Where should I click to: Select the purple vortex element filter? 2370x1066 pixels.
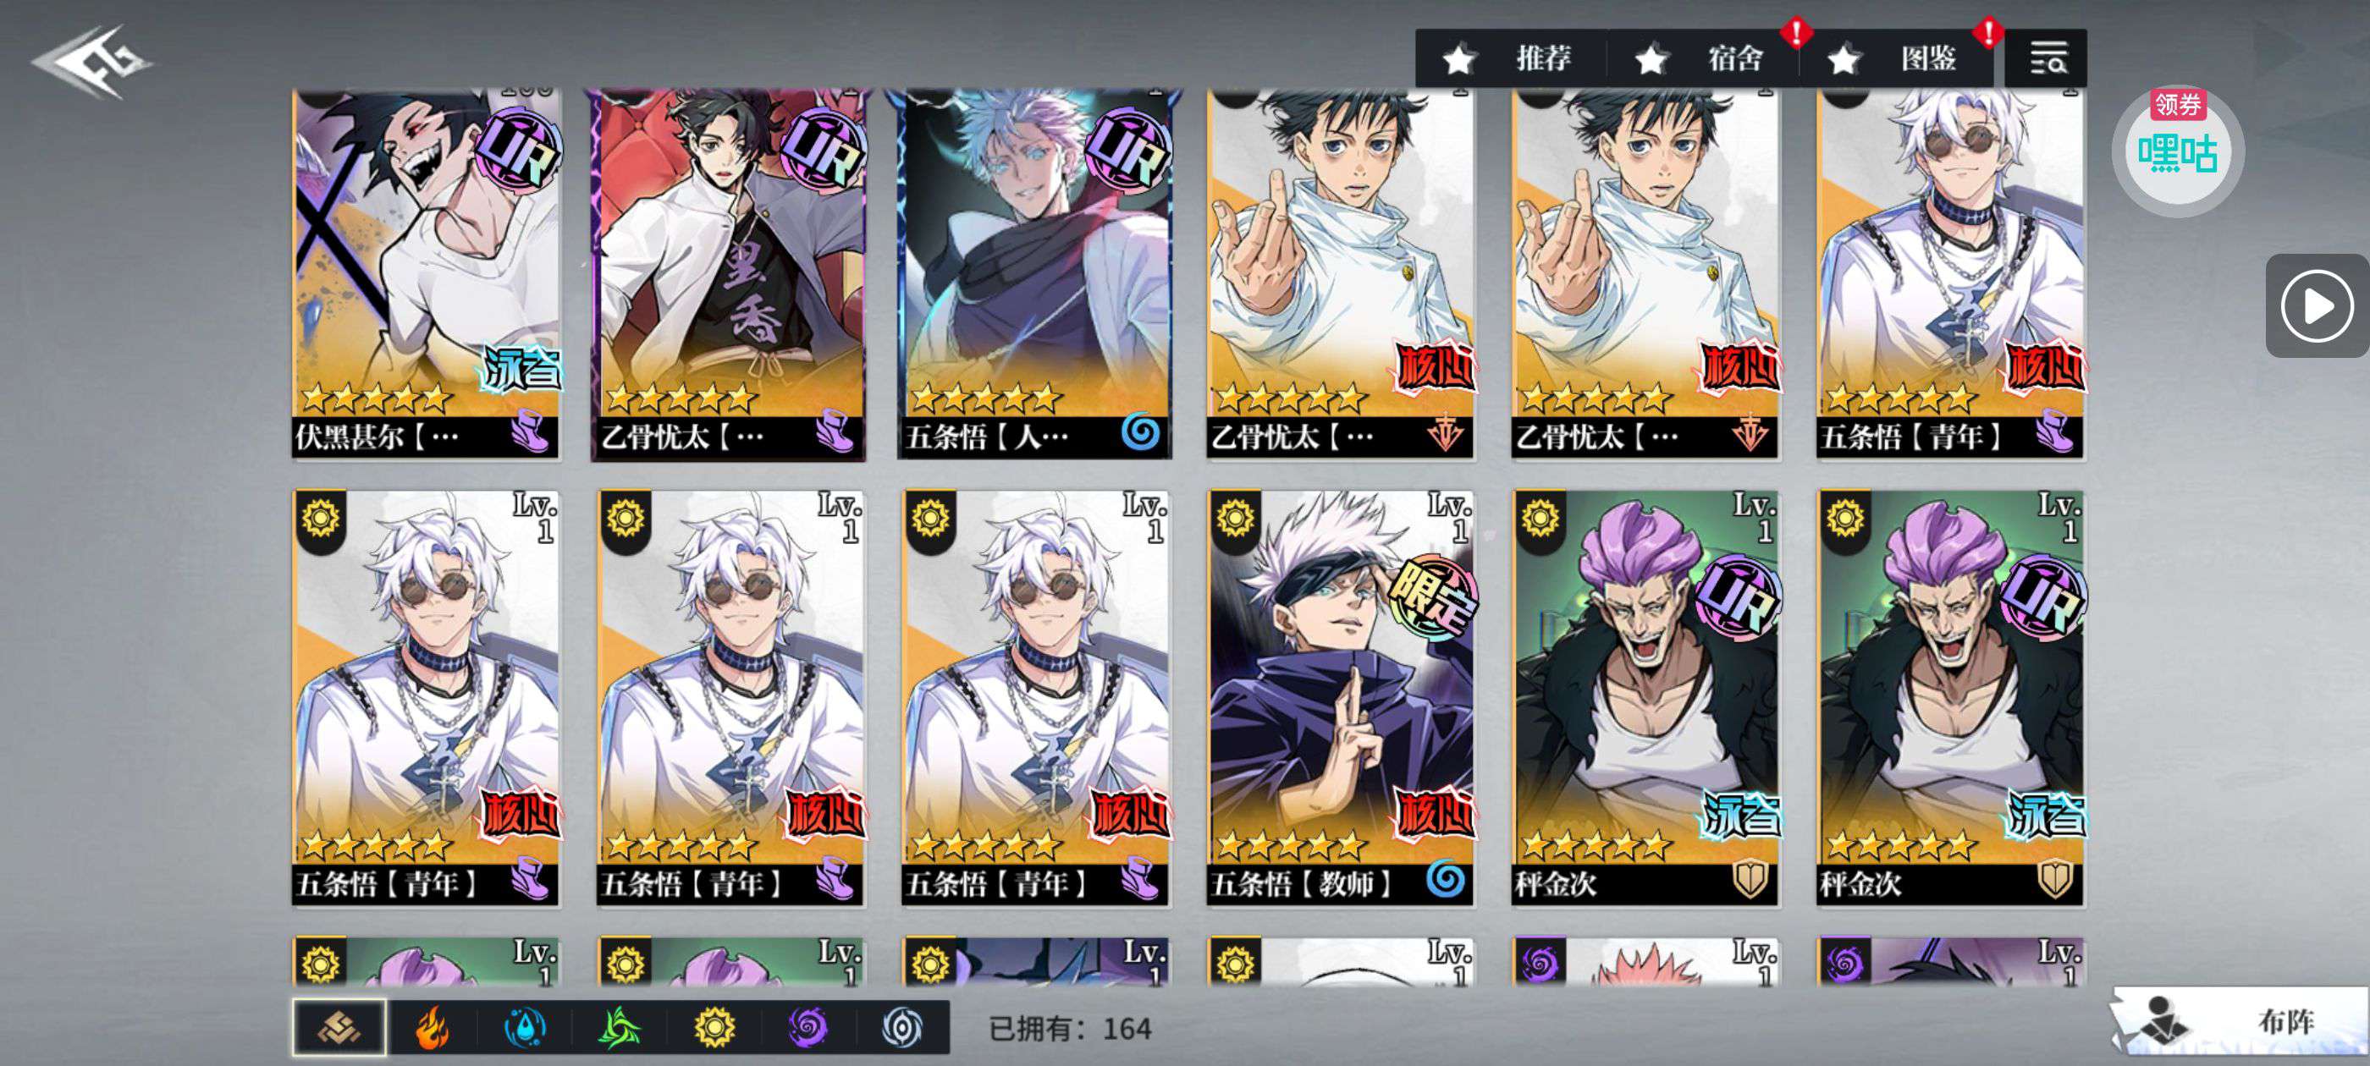coord(807,1027)
